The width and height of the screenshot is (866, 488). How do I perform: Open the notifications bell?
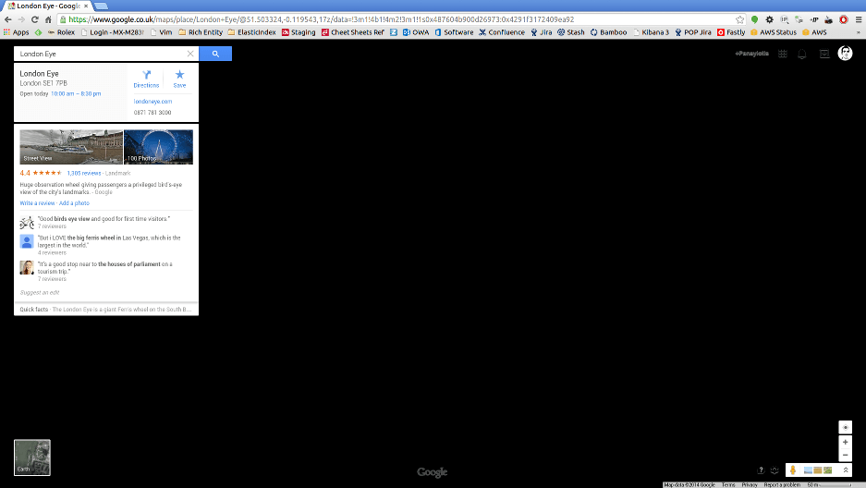pyautogui.click(x=802, y=54)
